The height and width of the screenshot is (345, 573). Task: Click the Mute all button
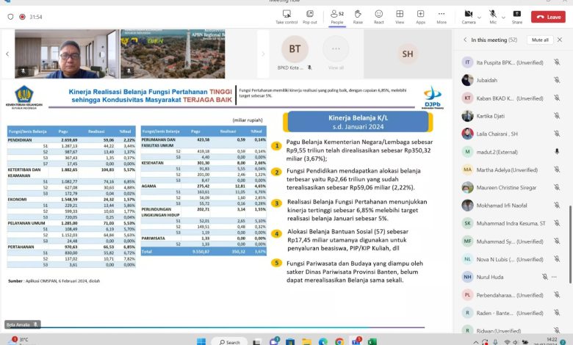click(540, 40)
